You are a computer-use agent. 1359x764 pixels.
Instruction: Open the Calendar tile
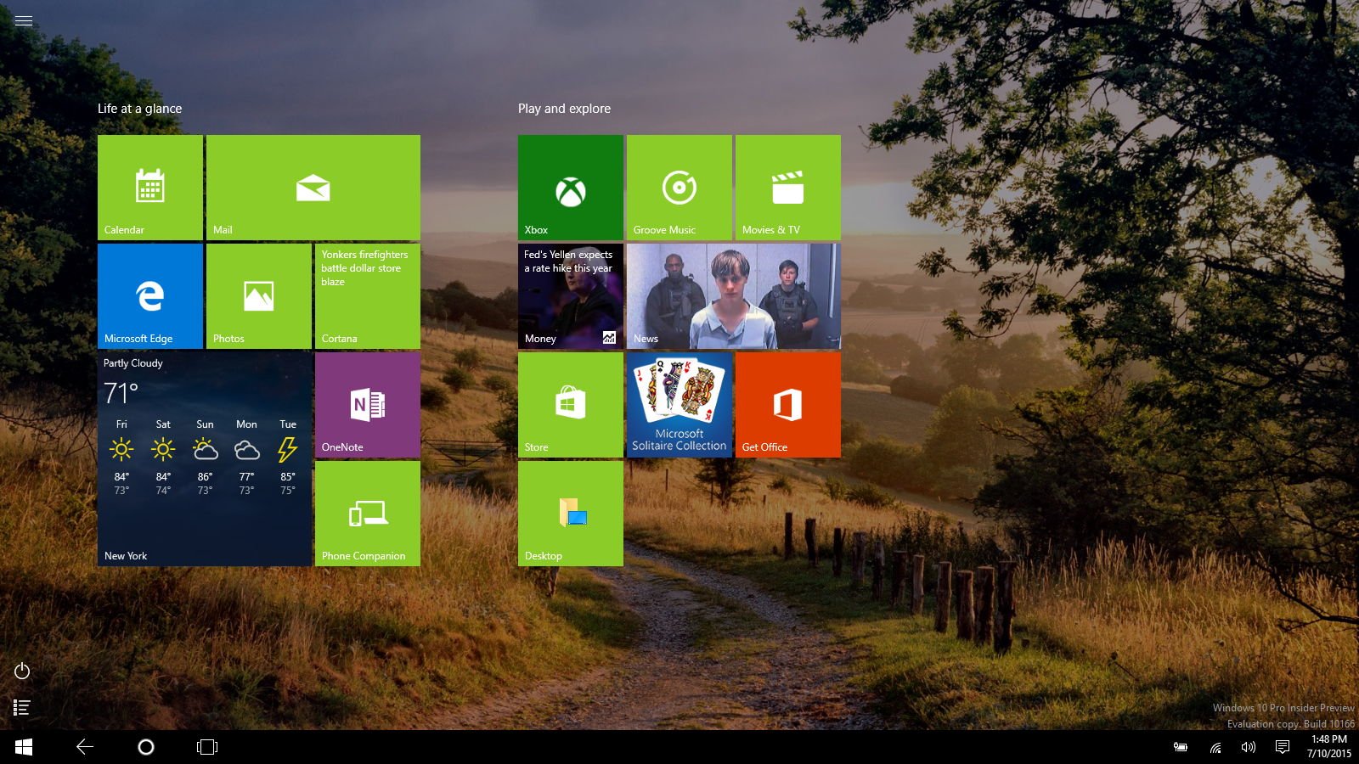tap(150, 188)
